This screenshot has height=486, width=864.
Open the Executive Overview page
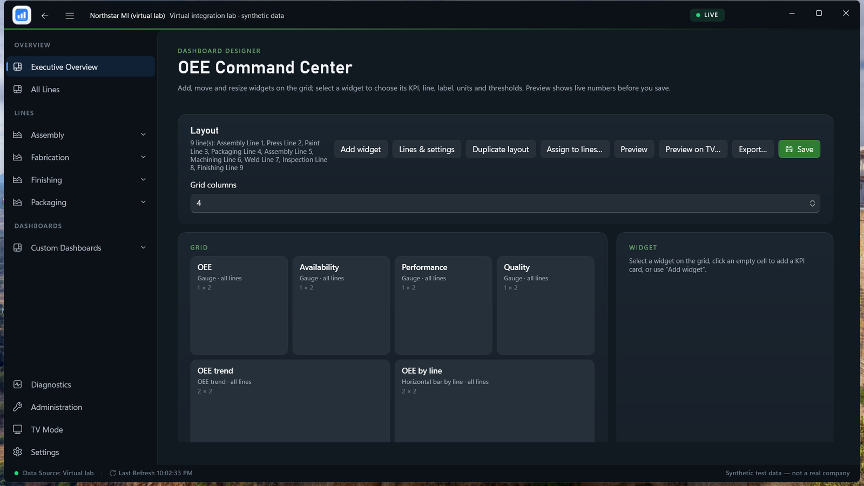pyautogui.click(x=80, y=66)
